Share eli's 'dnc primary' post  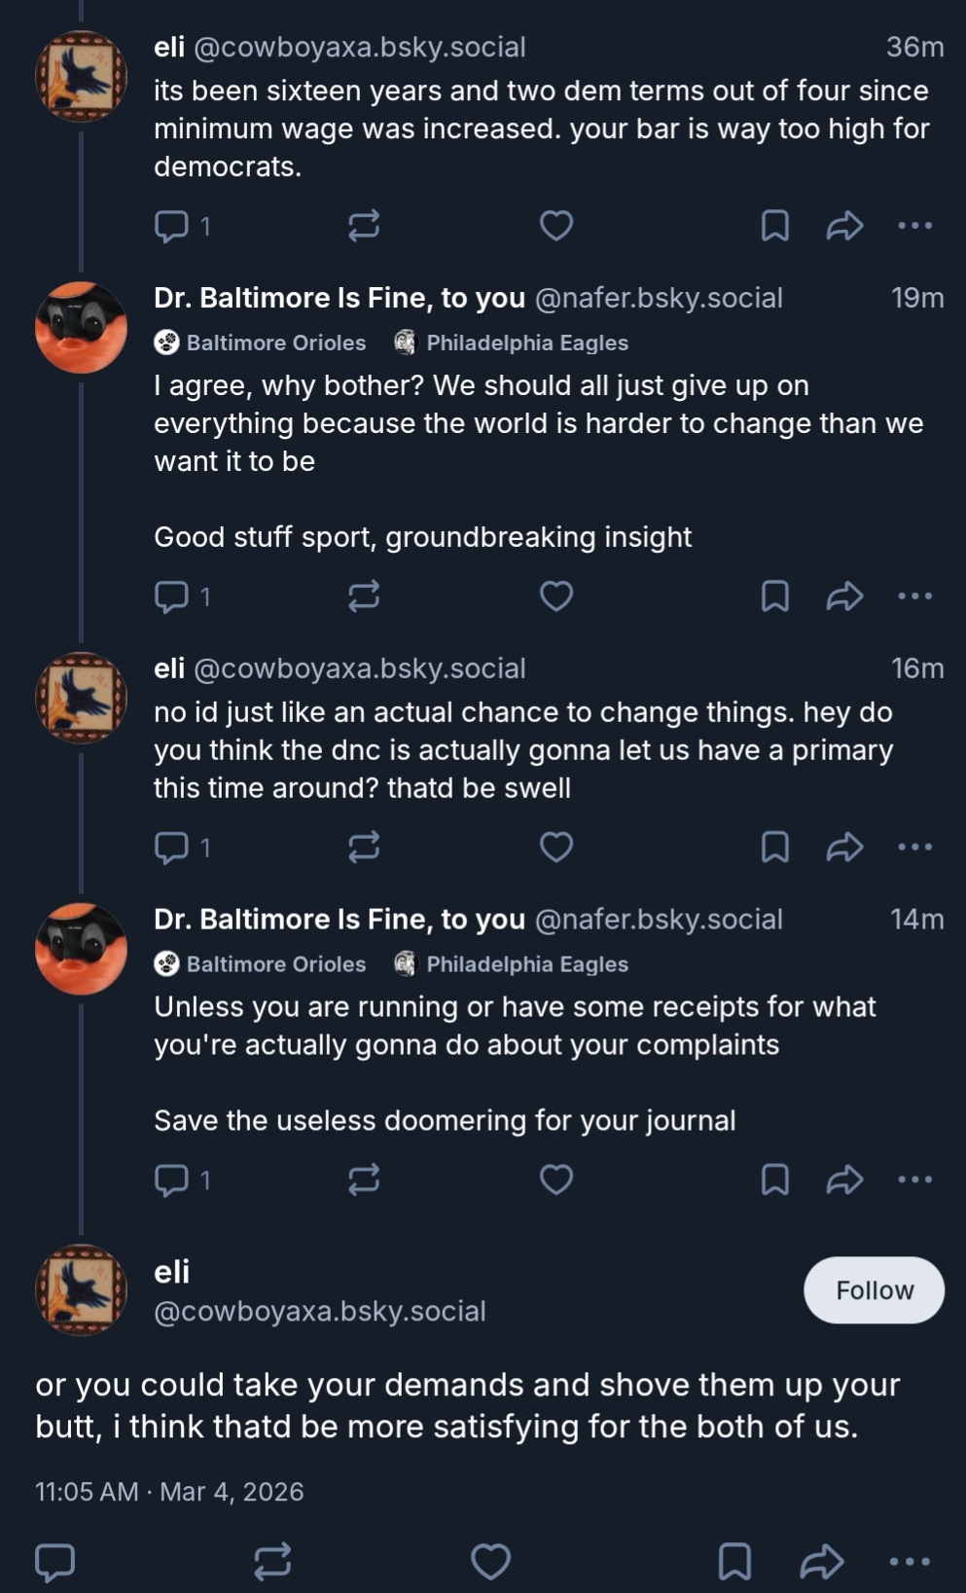pos(844,848)
